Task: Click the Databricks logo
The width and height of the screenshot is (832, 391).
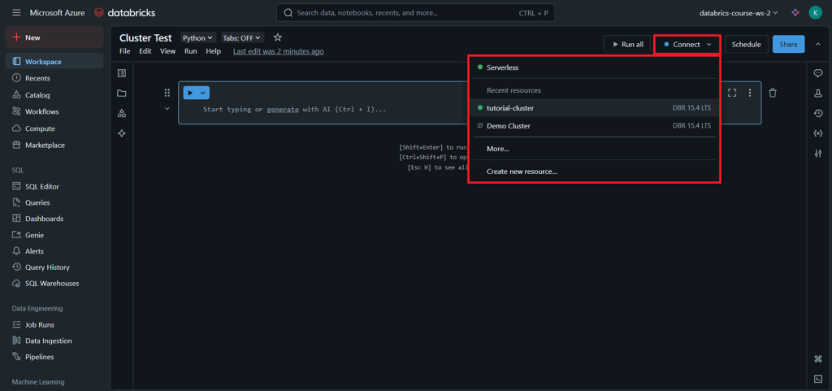Action: pos(124,13)
